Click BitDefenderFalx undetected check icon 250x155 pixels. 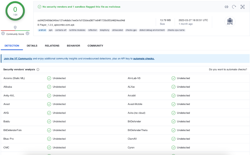coord(49,130)
